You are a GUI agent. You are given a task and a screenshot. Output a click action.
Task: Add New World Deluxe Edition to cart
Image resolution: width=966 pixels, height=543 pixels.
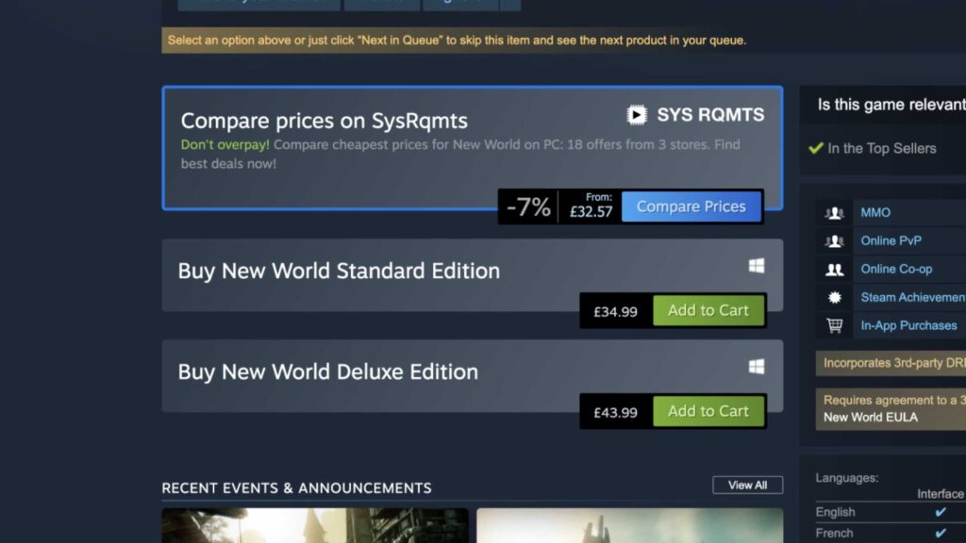tap(708, 411)
